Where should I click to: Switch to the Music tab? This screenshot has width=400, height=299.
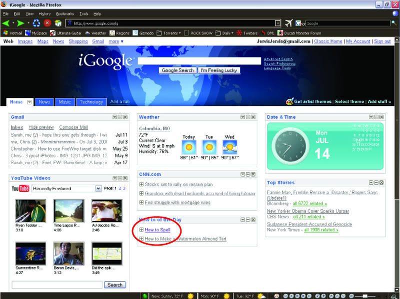click(x=65, y=102)
